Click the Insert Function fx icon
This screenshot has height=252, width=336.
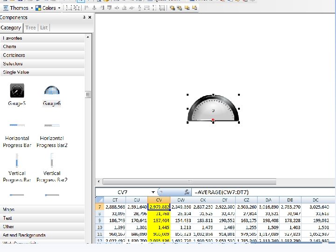187,192
